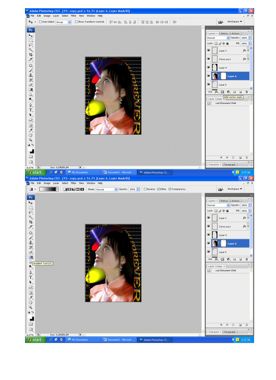The width and height of the screenshot is (276, 380).
Task: Open the blend Mode dropdown
Action: tap(107, 189)
